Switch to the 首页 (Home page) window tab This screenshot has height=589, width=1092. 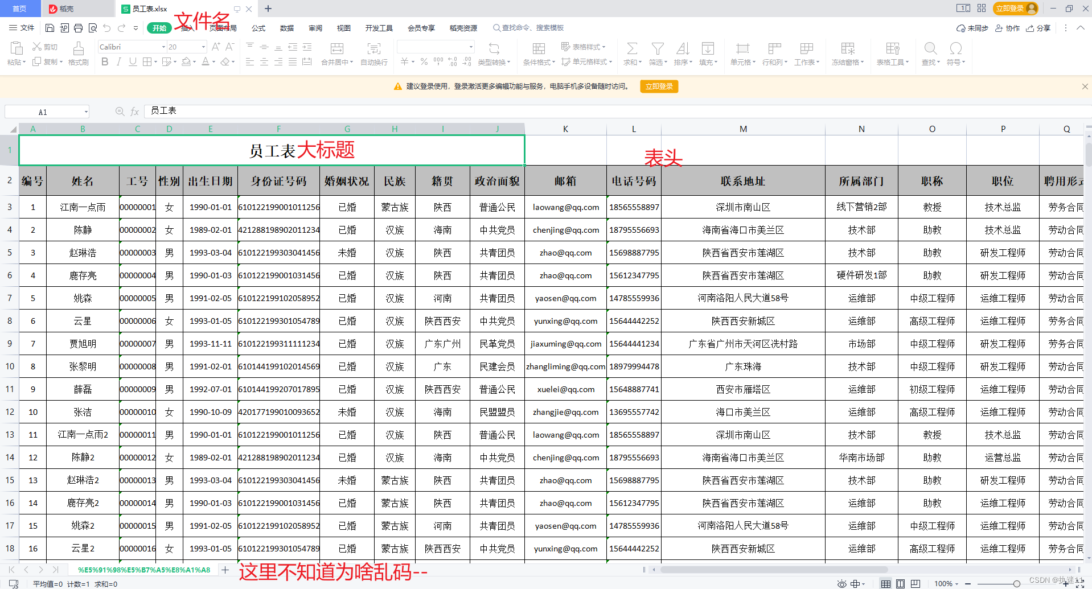click(x=20, y=9)
